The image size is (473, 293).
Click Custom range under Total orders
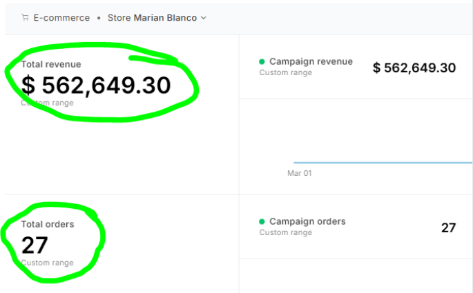[x=47, y=263]
